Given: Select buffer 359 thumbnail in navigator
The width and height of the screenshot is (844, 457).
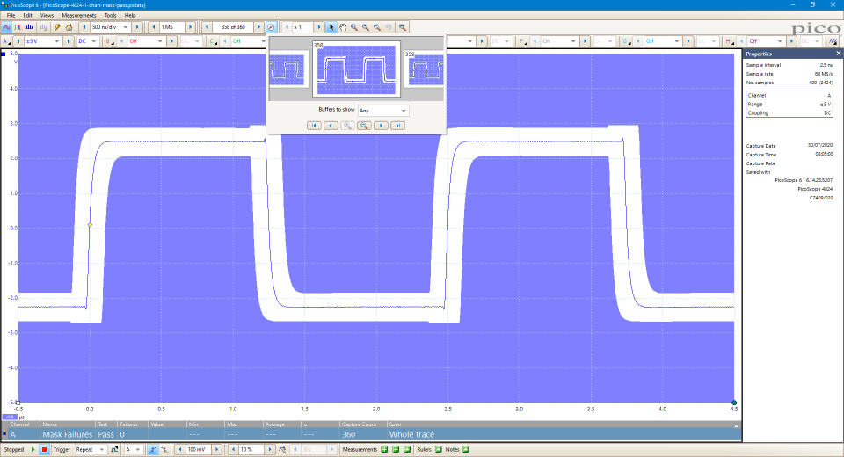Looking at the screenshot, I should pos(426,71).
